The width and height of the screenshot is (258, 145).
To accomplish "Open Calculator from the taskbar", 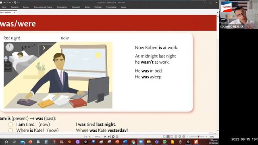I will point(46,142).
